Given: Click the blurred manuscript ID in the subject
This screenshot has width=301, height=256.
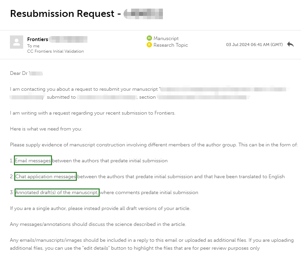Looking at the screenshot, I should [x=143, y=14].
